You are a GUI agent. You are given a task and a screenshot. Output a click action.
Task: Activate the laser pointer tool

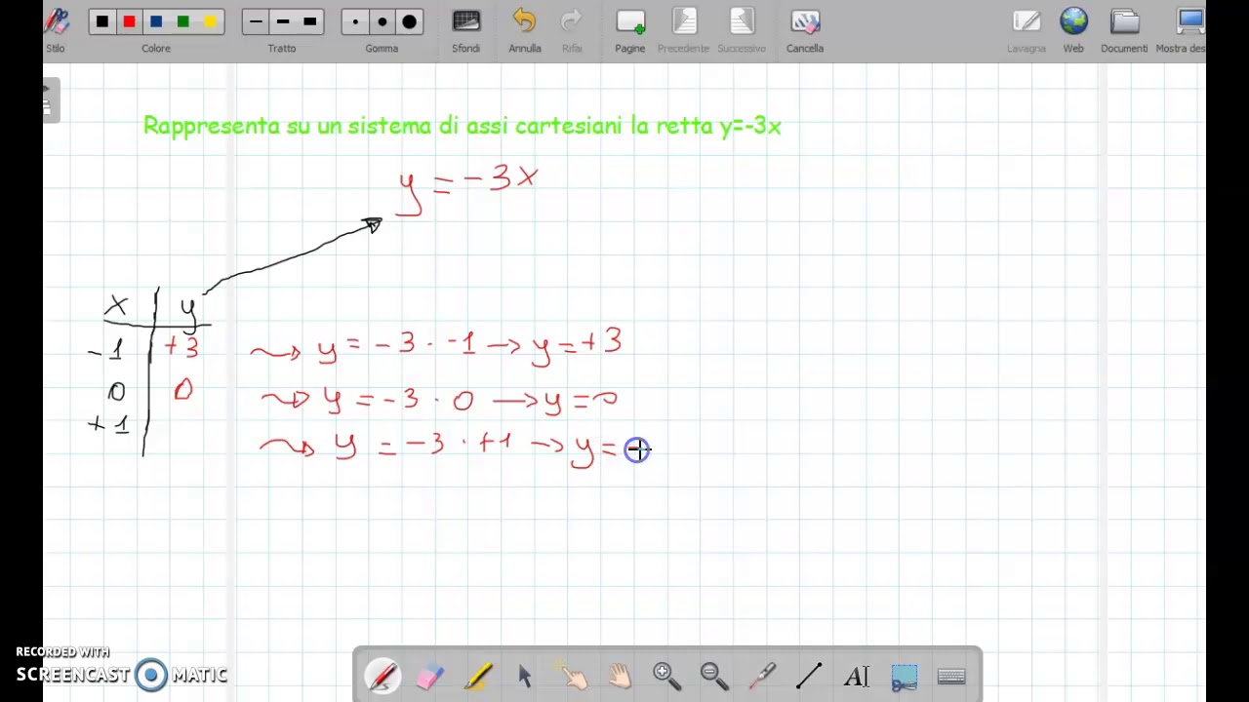pos(762,675)
